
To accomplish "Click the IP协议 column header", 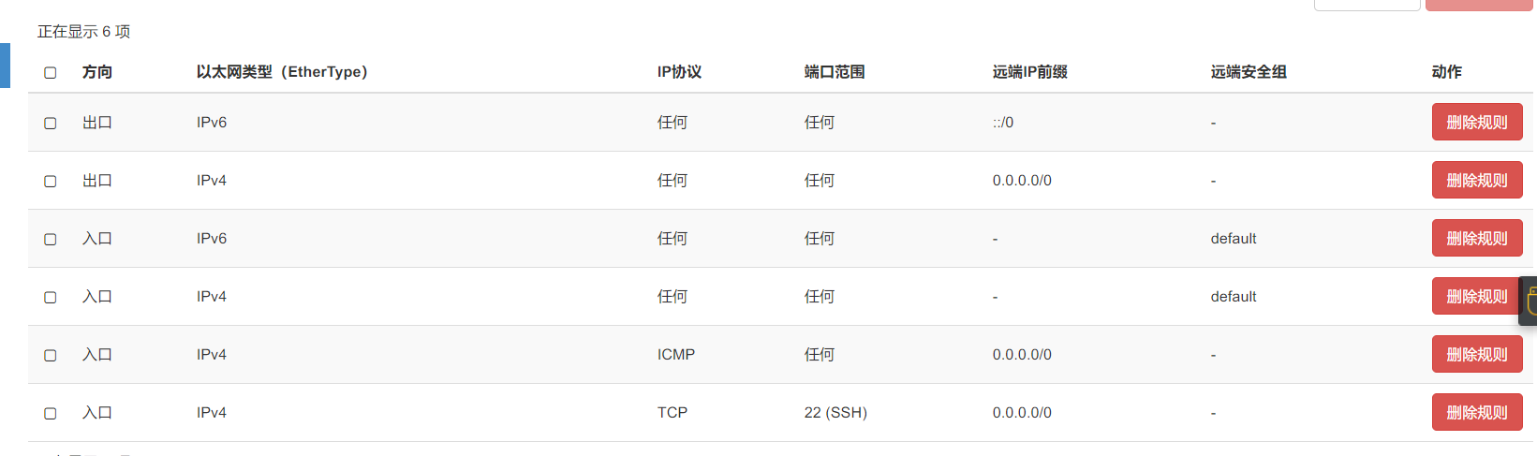I will coord(679,72).
